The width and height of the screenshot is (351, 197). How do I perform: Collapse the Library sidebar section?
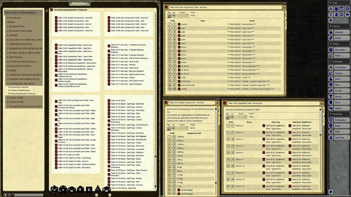click(331, 26)
